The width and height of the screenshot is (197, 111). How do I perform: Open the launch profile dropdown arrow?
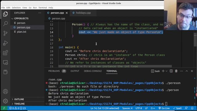tap(167, 71)
